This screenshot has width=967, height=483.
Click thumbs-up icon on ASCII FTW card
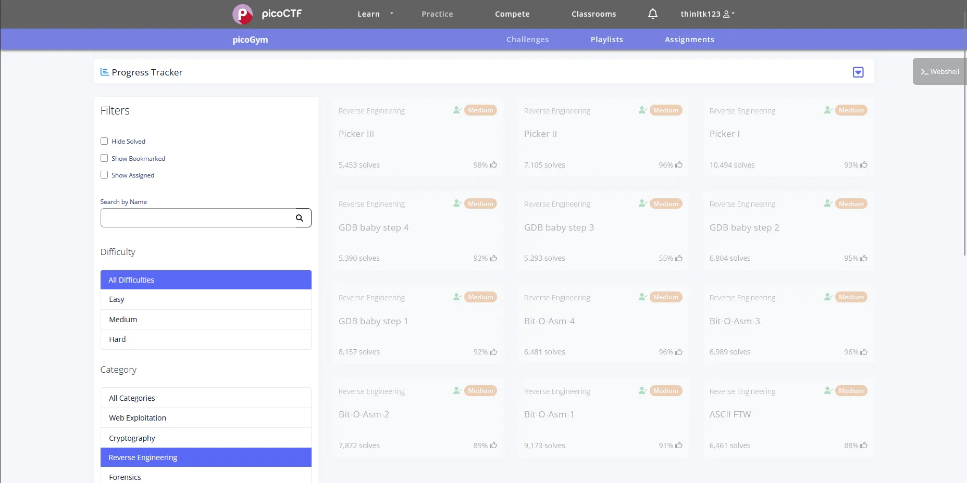click(x=864, y=446)
